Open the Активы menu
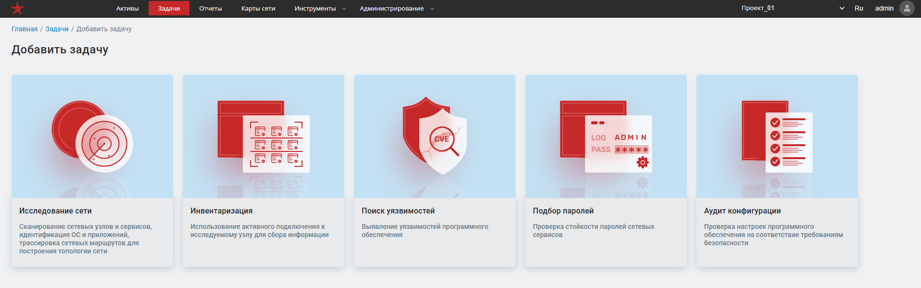Viewport: 921px width, 288px height. click(127, 8)
